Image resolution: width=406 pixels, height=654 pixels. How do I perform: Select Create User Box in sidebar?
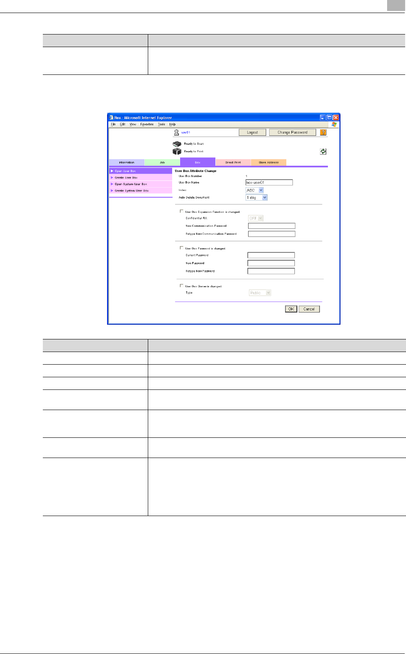coord(141,177)
